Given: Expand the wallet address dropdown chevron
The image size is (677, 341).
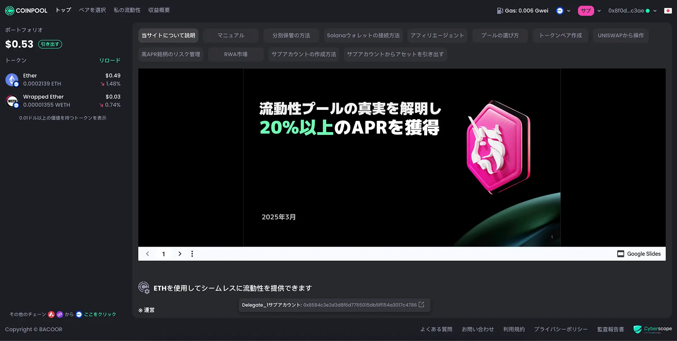Looking at the screenshot, I should tap(655, 11).
